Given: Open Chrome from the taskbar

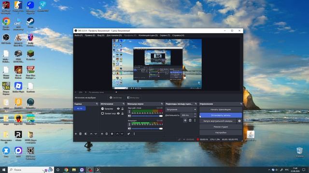Looking at the screenshot, I should click(x=66, y=170).
